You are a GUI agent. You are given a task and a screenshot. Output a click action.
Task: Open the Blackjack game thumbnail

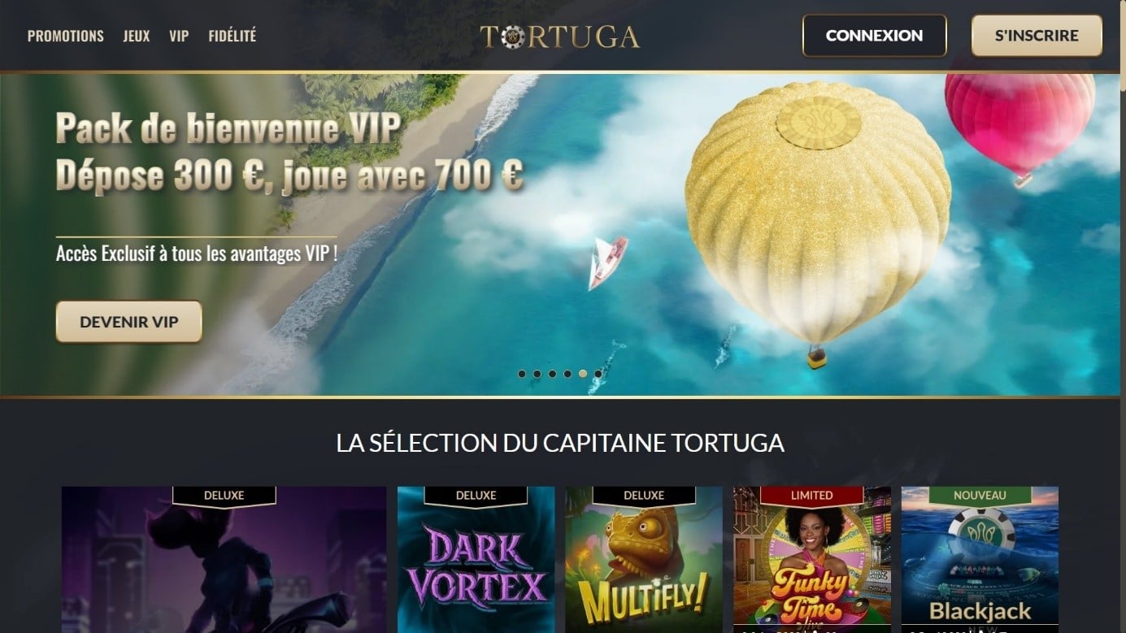980,560
